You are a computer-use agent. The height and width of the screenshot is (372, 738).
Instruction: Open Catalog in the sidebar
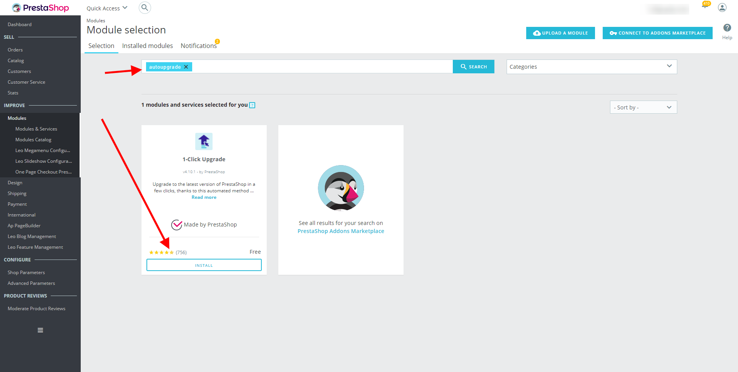(x=16, y=61)
